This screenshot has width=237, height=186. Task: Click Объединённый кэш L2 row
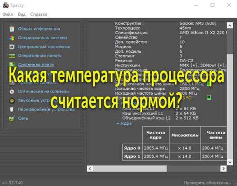(161, 118)
